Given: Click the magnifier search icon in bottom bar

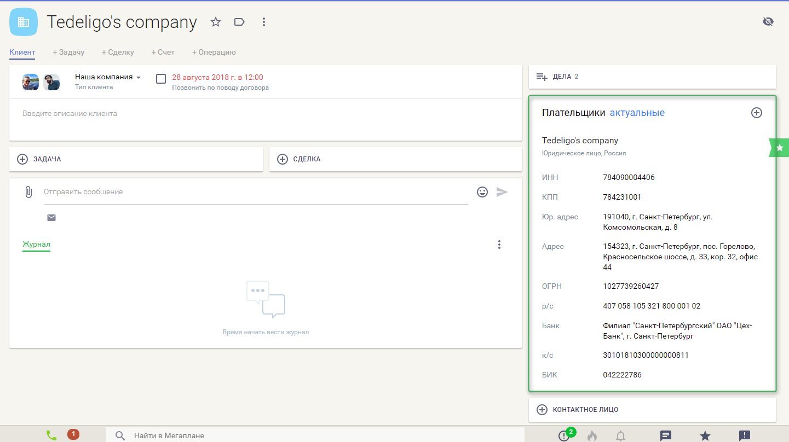Looking at the screenshot, I should tap(120, 435).
